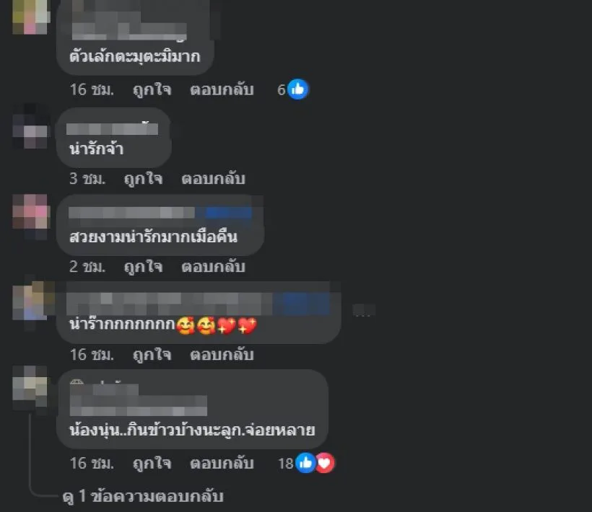The image size is (592, 512).
Task: Open avatar next to สวยงามน่ารักมากเมื่อคืน comment
Action: pyautogui.click(x=31, y=216)
